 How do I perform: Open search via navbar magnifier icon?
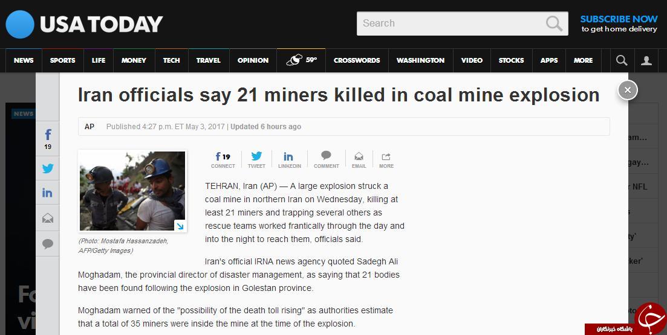click(622, 60)
